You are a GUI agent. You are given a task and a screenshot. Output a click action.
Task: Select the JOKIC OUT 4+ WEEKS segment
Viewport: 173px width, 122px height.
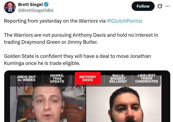[x=26, y=78]
